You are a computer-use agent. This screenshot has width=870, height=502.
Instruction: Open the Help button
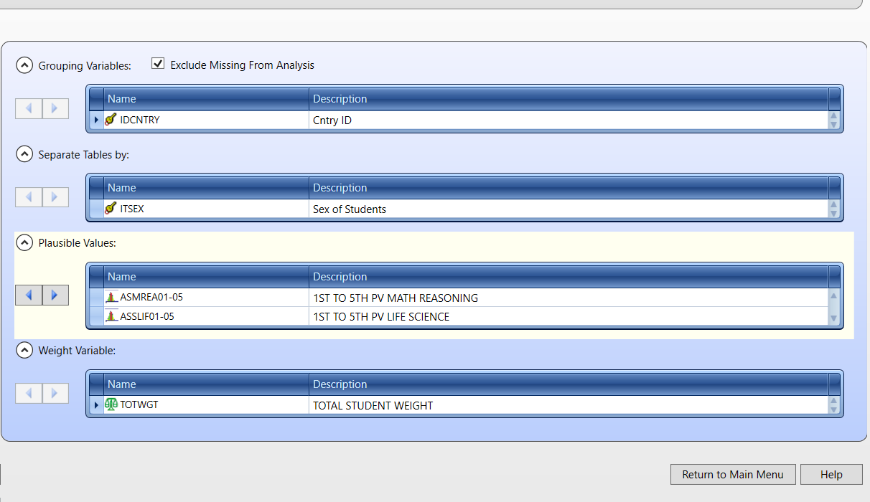(831, 475)
